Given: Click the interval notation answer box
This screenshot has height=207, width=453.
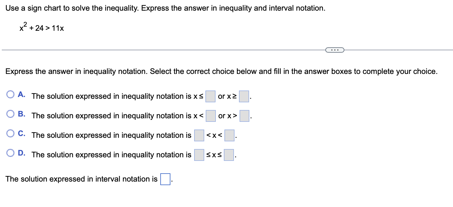Looking at the screenshot, I should pos(165,179).
